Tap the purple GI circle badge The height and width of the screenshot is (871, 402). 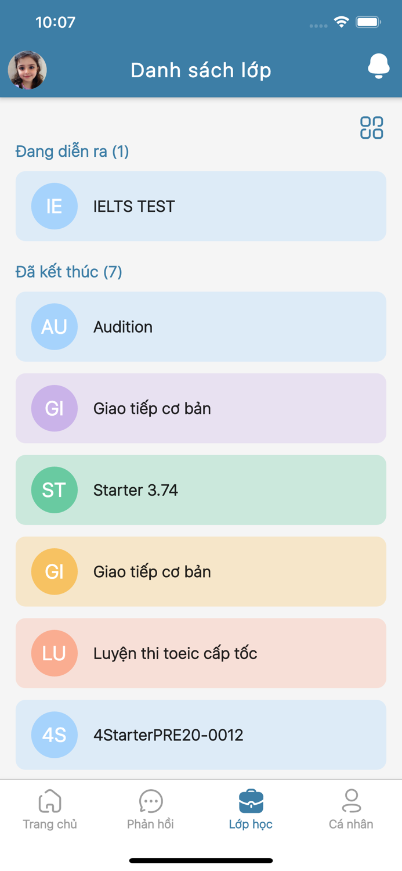coord(54,408)
